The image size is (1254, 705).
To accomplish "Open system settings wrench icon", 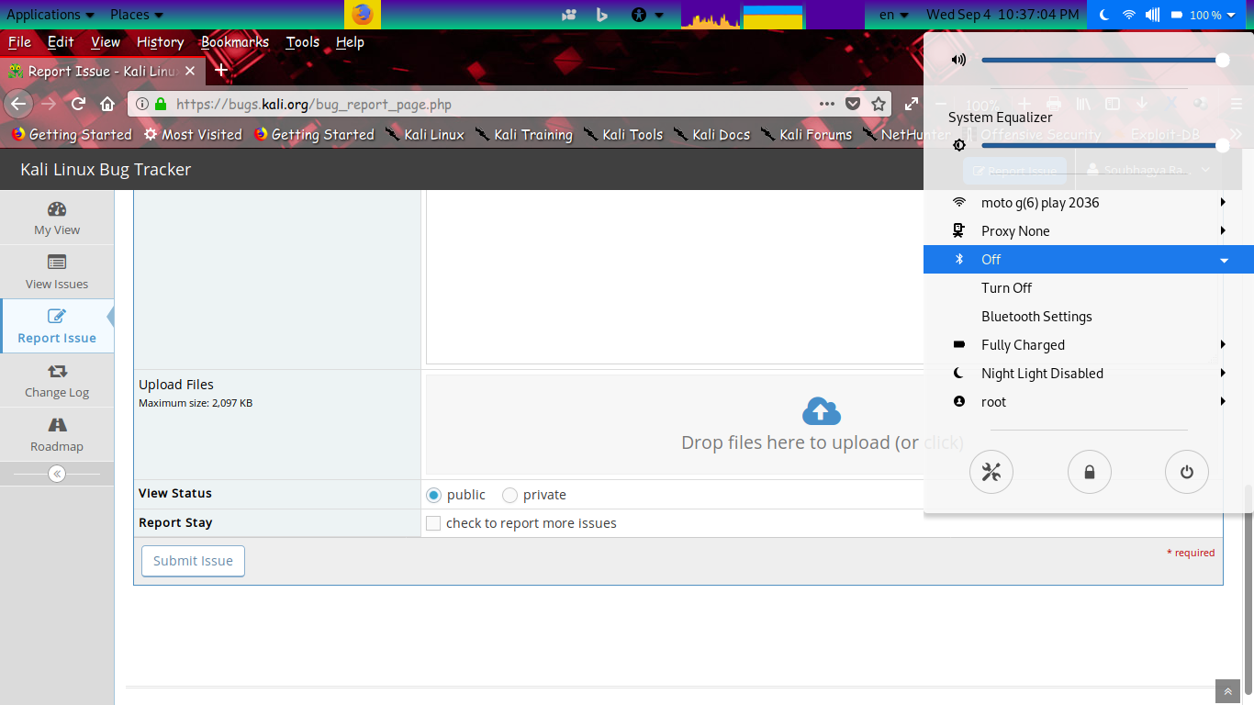I will tap(991, 472).
